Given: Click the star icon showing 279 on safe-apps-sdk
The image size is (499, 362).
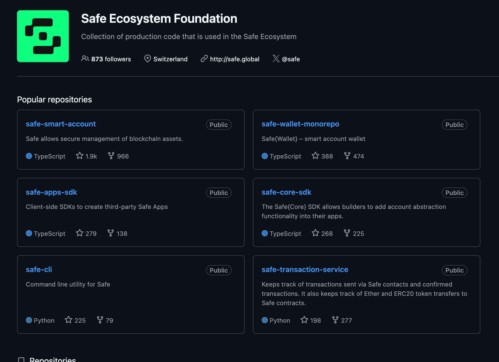Looking at the screenshot, I should point(79,233).
